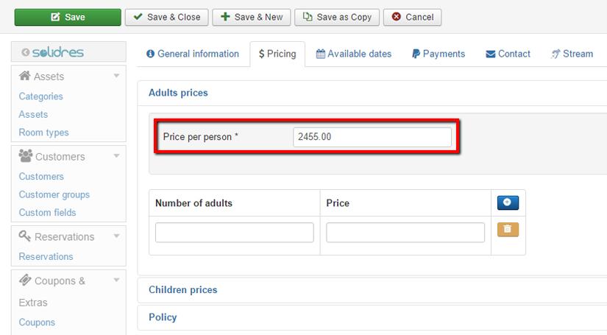The height and width of the screenshot is (335, 607).
Task: Expand the Policy panel
Action: click(x=163, y=317)
